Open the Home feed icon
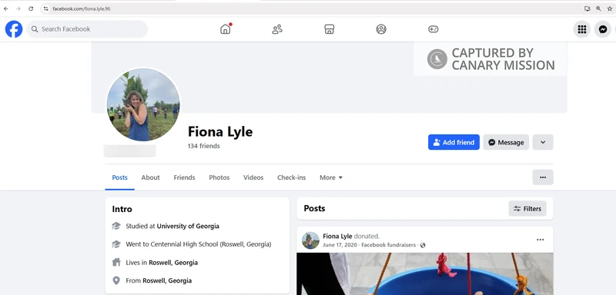This screenshot has width=616, height=295. [226, 29]
